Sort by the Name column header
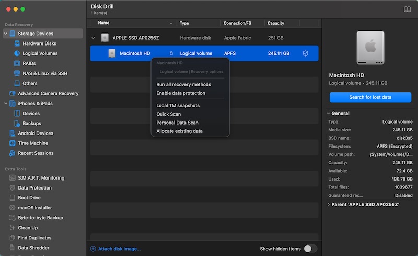The image size is (418, 256). (103, 23)
